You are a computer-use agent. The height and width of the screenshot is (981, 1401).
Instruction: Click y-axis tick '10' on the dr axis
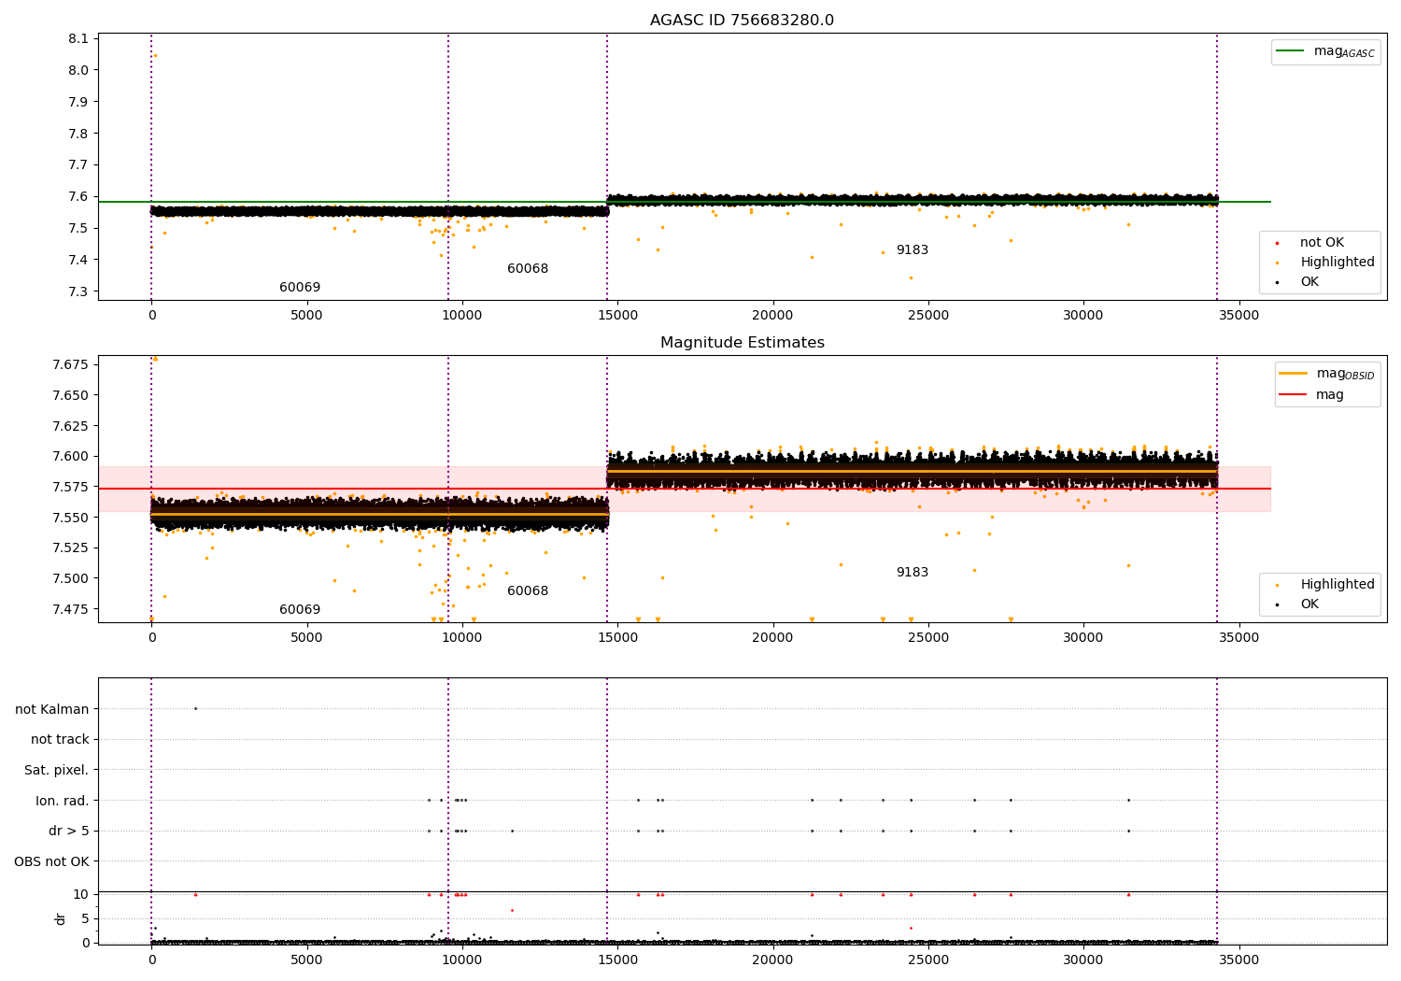(81, 894)
